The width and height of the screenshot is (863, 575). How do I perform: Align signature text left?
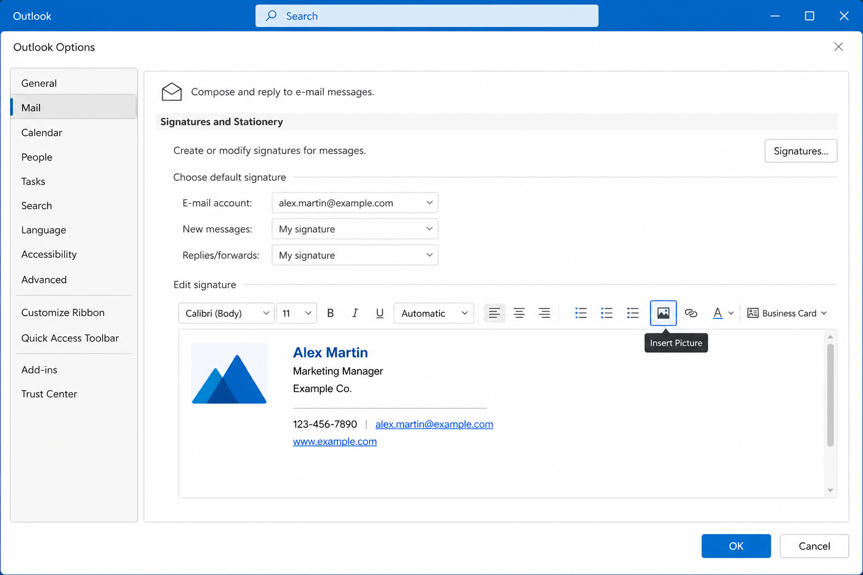(494, 313)
